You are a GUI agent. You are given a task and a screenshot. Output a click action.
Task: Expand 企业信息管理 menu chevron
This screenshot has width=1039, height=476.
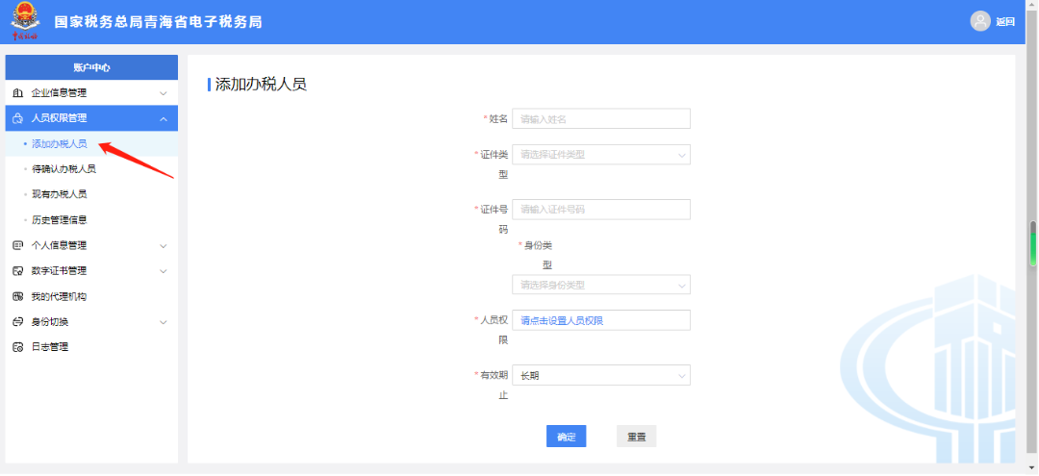tap(164, 93)
